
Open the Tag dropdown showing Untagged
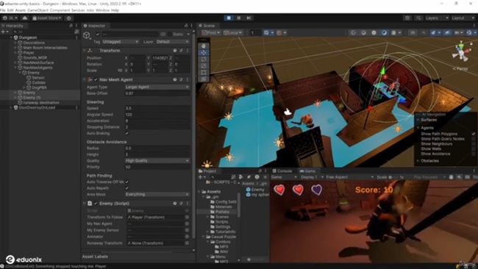121,42
